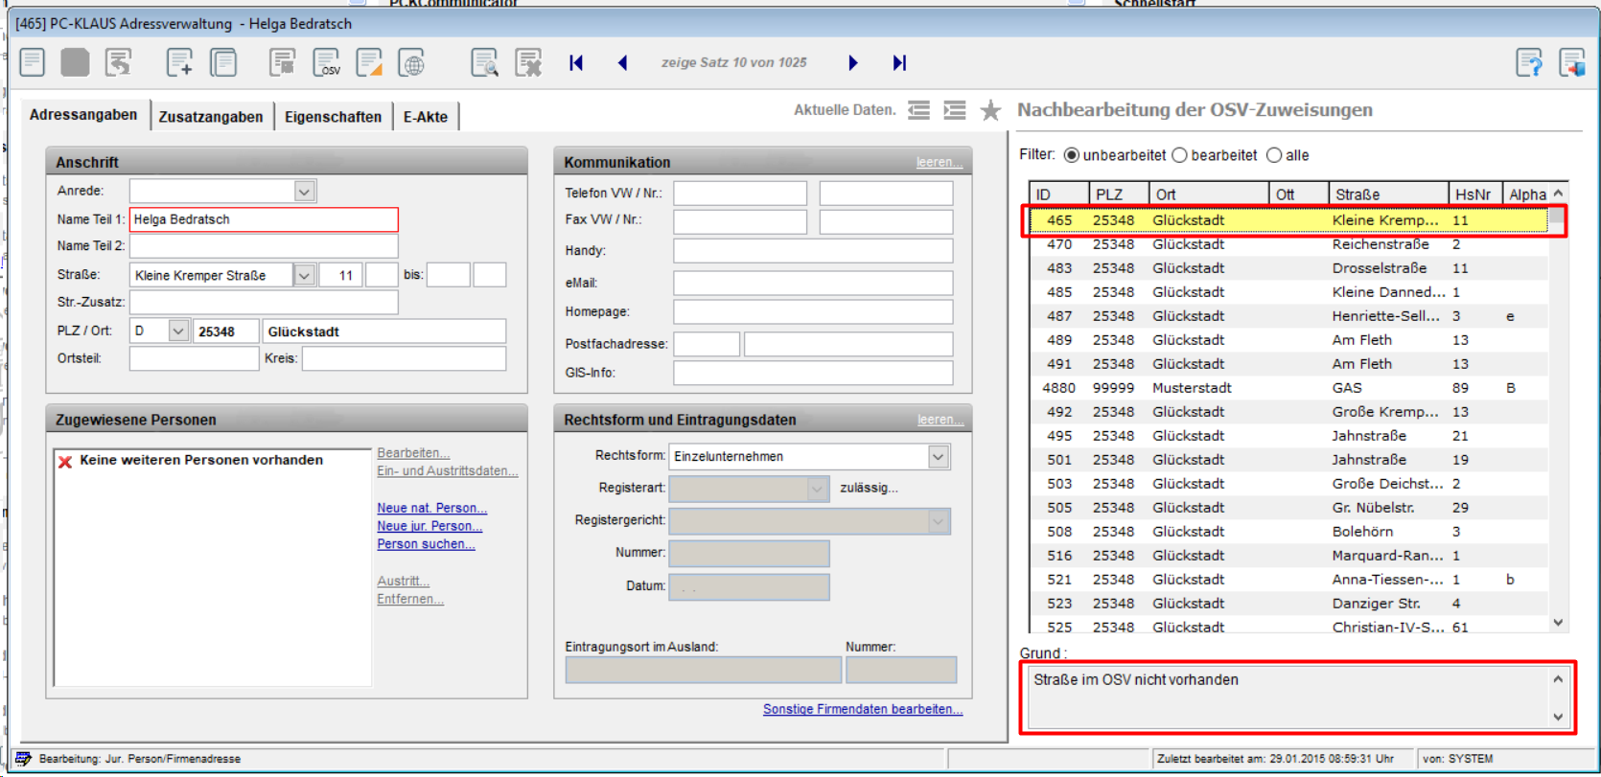1601x777 pixels.
Task: Open the Straße street dropdown arrow
Action: (304, 276)
